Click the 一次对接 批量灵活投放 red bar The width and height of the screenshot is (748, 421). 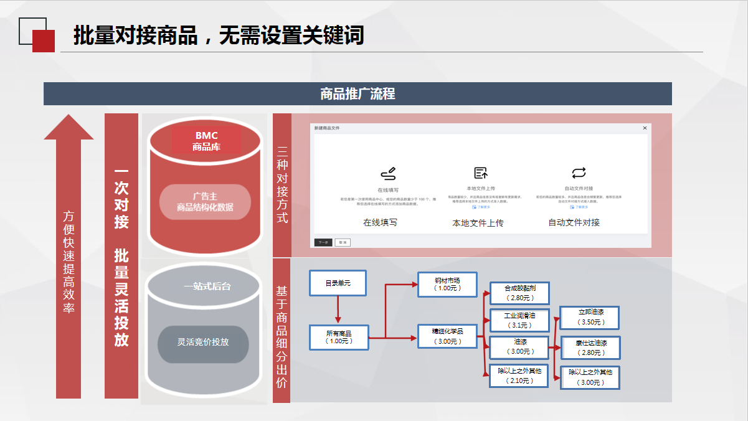(x=121, y=256)
